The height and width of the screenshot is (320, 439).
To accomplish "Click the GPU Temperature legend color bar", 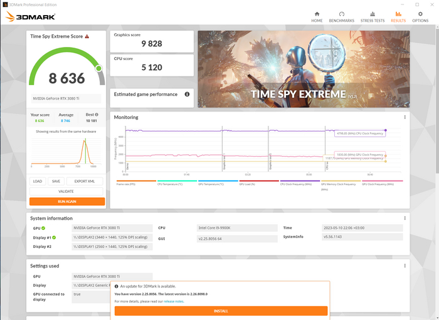I will [218, 181].
